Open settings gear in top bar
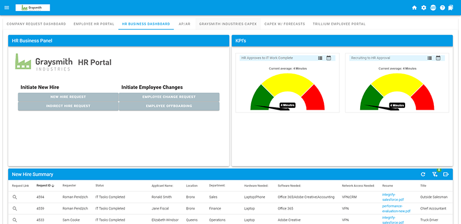Viewport: 461px width, 224px height. pyautogui.click(x=424, y=8)
